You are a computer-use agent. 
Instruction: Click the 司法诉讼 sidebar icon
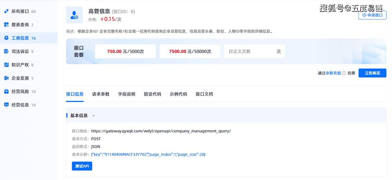[6, 51]
